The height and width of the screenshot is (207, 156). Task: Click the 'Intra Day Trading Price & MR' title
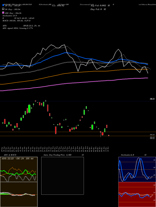click(x=57, y=155)
